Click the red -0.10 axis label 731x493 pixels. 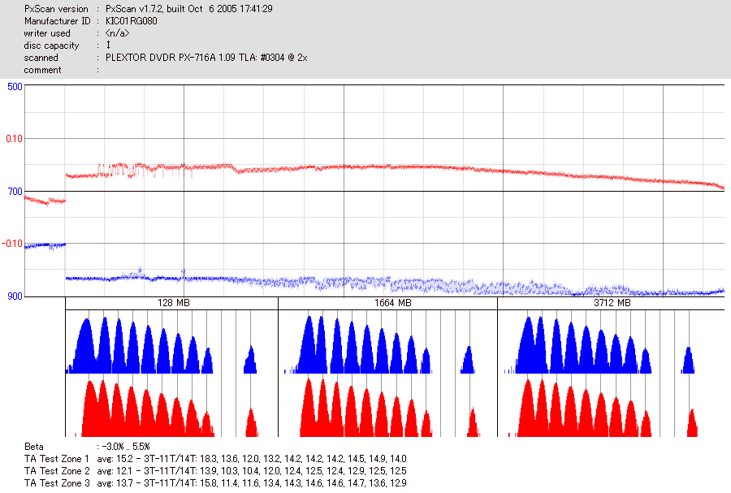12,243
